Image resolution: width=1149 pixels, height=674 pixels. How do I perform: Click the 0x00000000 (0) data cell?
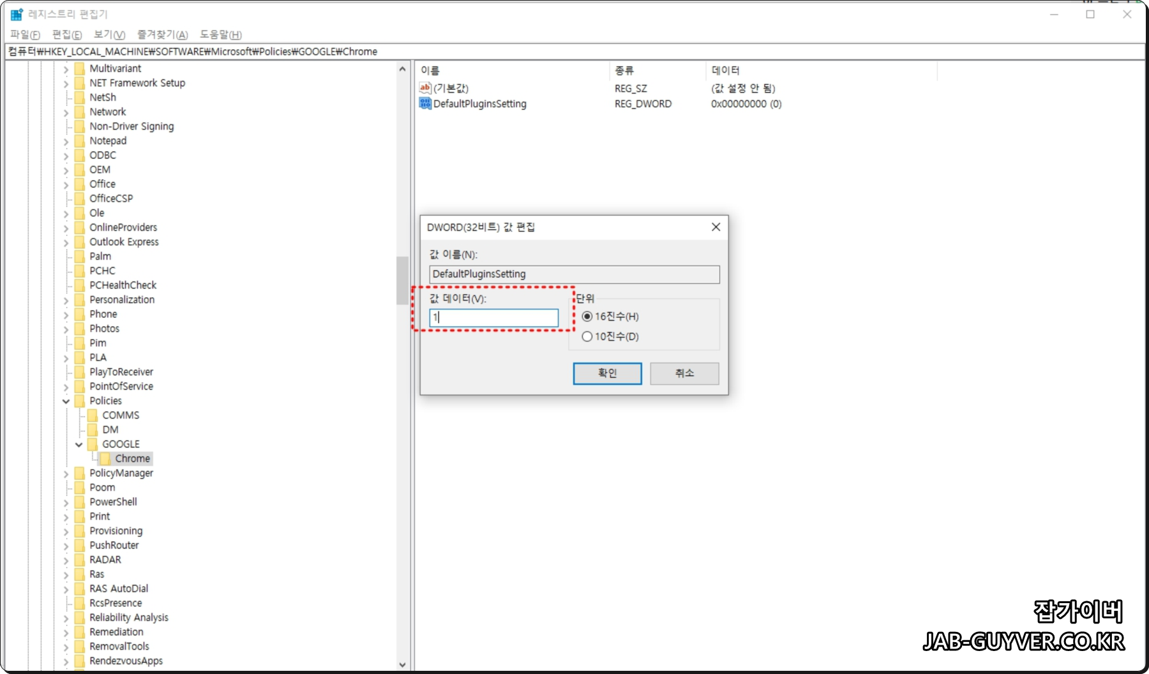[x=746, y=104]
